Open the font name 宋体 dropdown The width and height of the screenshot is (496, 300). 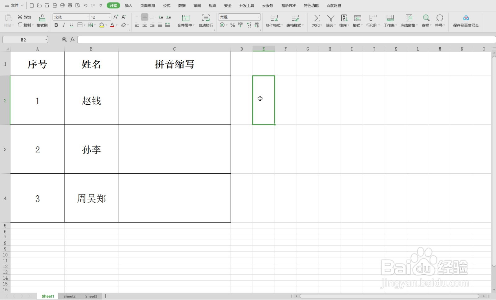(88, 17)
